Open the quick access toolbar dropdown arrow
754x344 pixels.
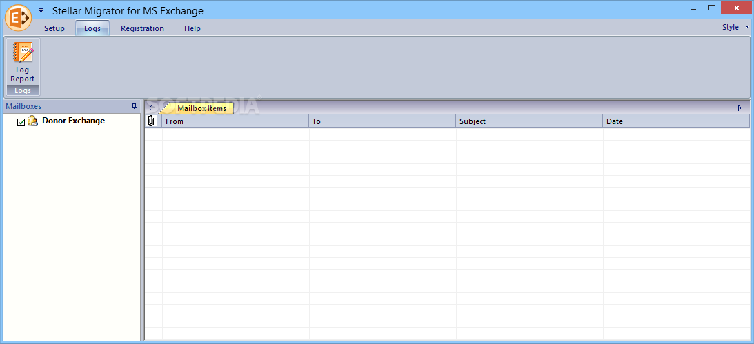[41, 10]
